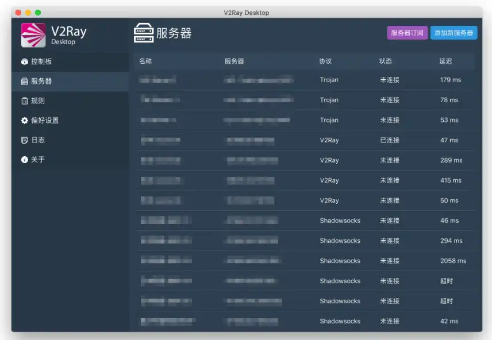Click the info icon beside 关于
The image size is (492, 340).
(25, 160)
